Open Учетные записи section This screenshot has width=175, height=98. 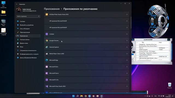pyautogui.click(x=28, y=39)
